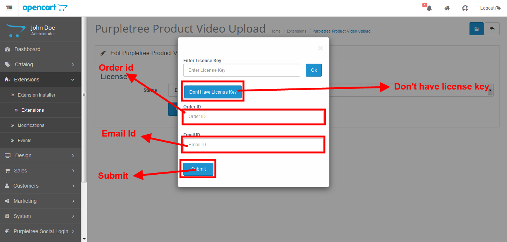Click the edit pencil icon in panel heading
This screenshot has height=242, width=507.
coord(103,53)
